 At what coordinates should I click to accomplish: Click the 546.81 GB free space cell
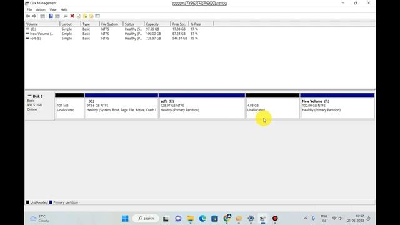(179, 39)
